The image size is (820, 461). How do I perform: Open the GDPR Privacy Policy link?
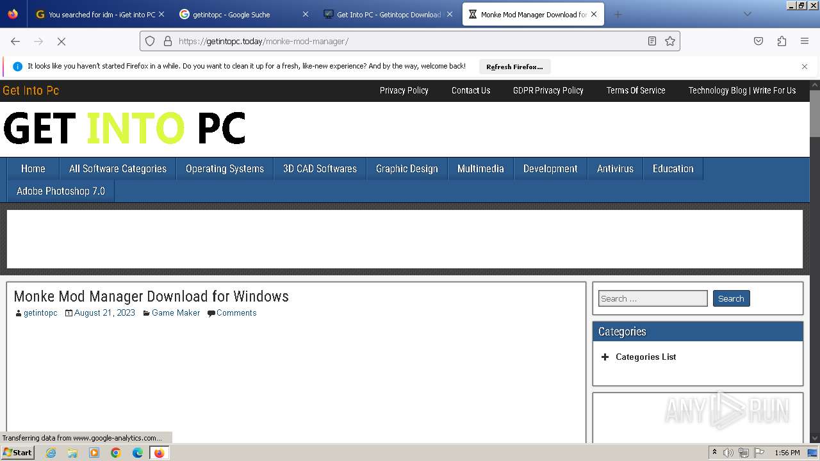coord(548,90)
